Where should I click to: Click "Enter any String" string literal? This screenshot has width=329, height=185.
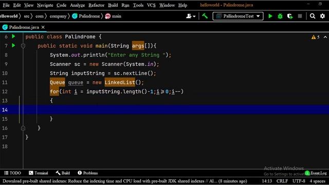pos(137,55)
